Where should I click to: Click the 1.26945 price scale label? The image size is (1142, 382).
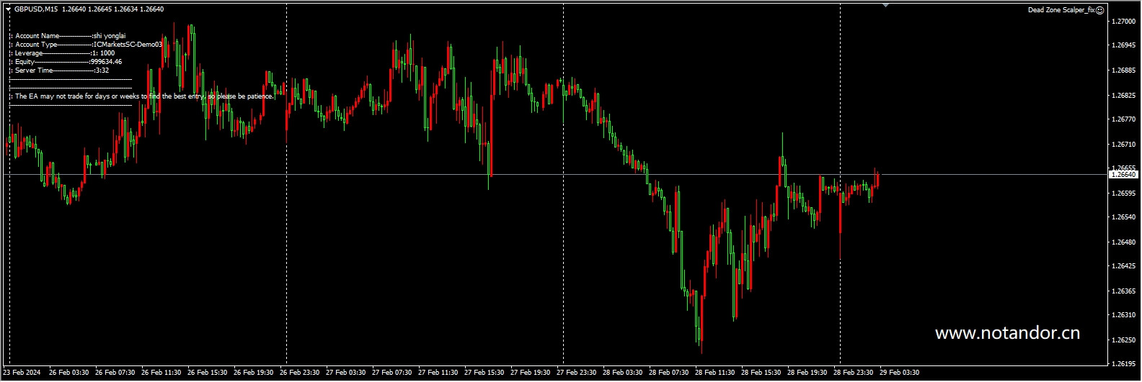(1124, 46)
